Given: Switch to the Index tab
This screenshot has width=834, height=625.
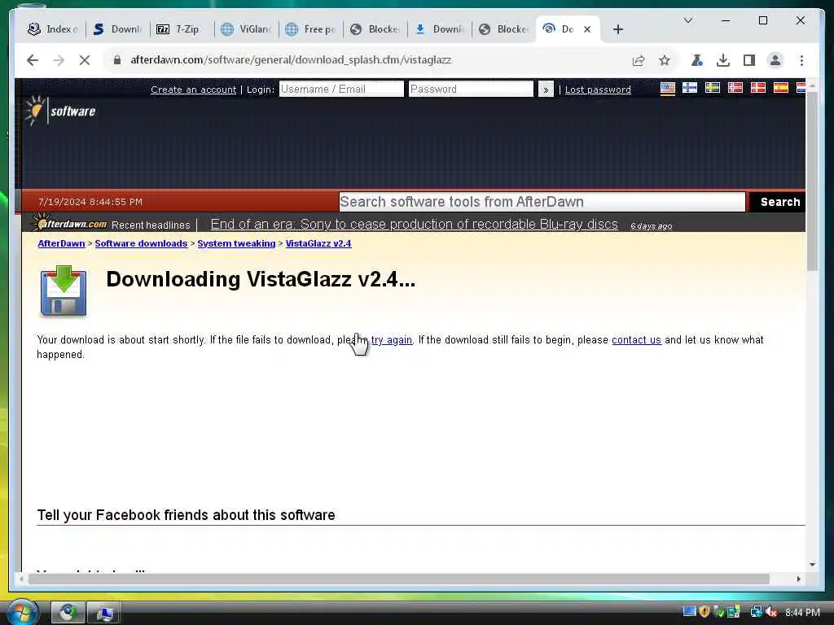Looking at the screenshot, I should [x=53, y=29].
